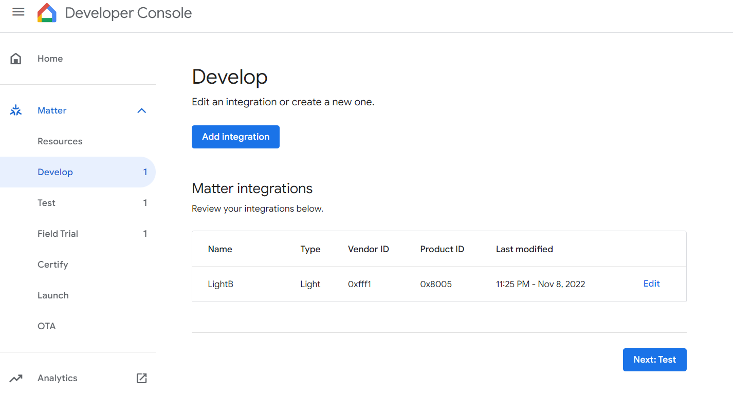Click the count badge next to Test

click(145, 203)
